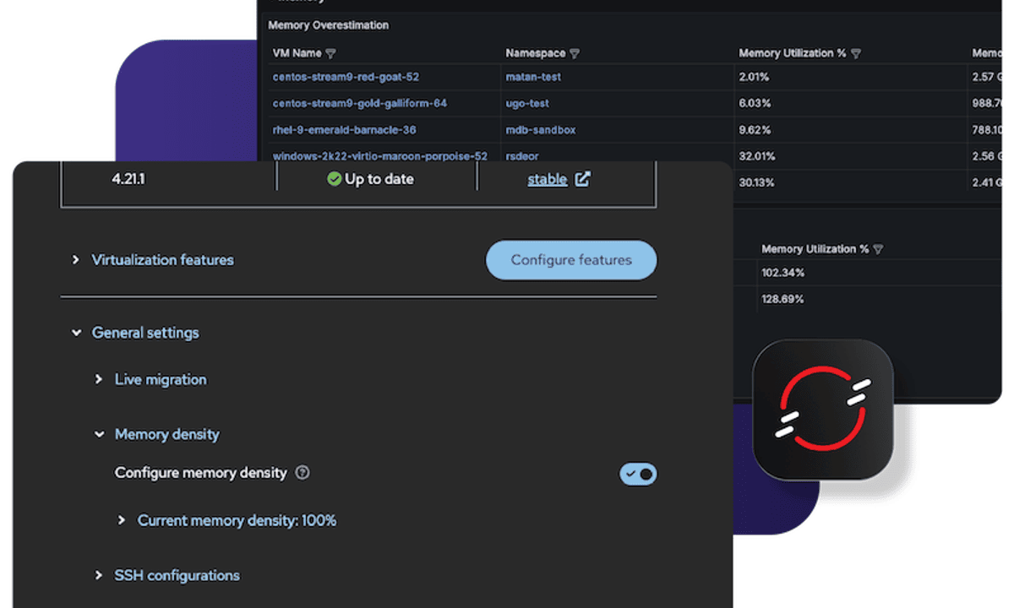Screen dimensions: 1014x608
Task: Click the 6.03% memory utilization cell
Action: pos(754,103)
